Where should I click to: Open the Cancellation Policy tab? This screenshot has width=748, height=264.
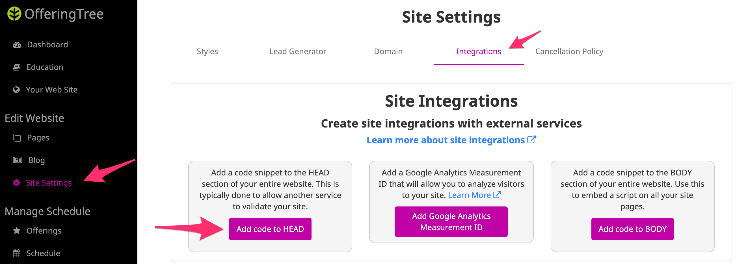point(569,51)
